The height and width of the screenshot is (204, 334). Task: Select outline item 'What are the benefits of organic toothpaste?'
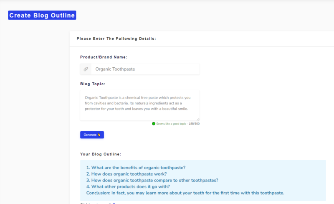[136, 168]
